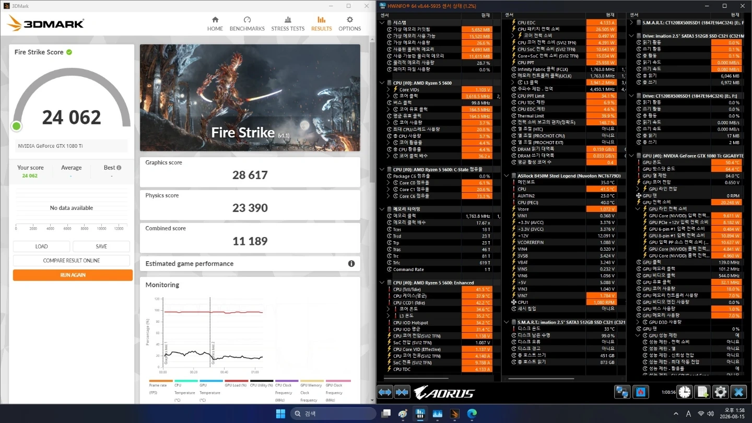752x423 pixels.
Task: Click the HWiNFO taskbar icon
Action: (420, 414)
